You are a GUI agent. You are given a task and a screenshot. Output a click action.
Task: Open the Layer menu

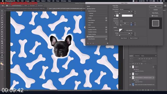[x=33, y=1]
